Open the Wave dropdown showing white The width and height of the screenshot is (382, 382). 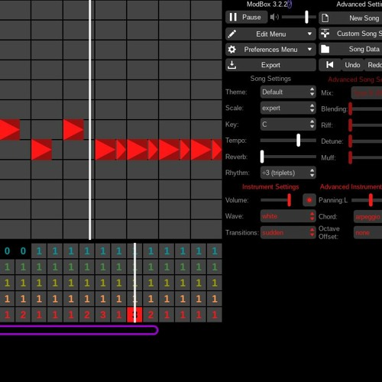point(288,216)
